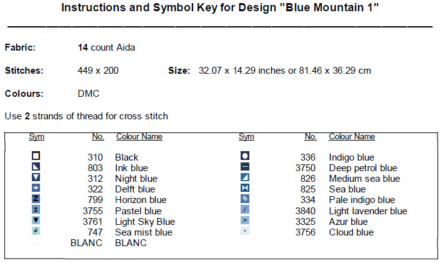
Task: Click the left "No." column header
Action: click(97, 137)
